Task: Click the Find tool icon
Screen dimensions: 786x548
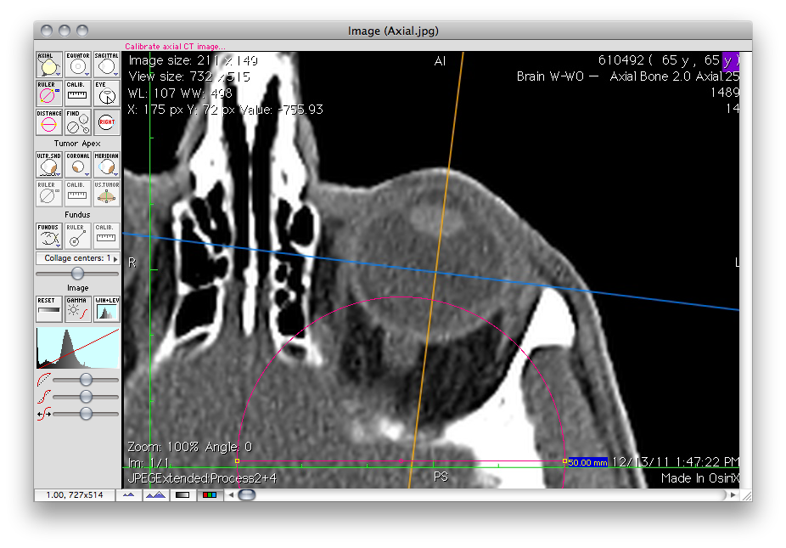Action: (77, 122)
